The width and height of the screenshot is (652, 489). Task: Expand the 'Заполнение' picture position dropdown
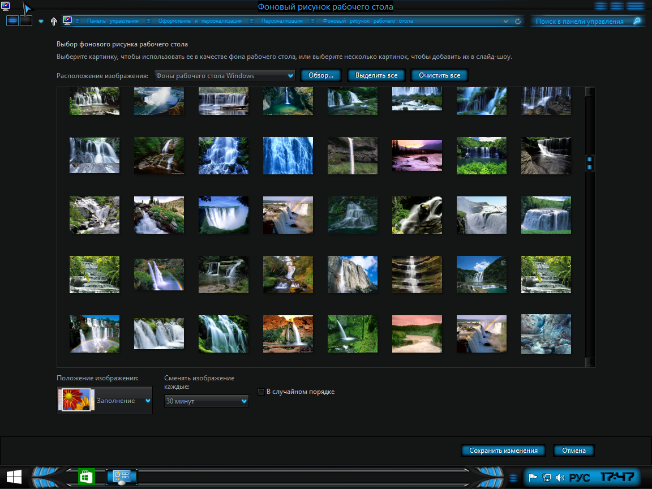(x=105, y=401)
